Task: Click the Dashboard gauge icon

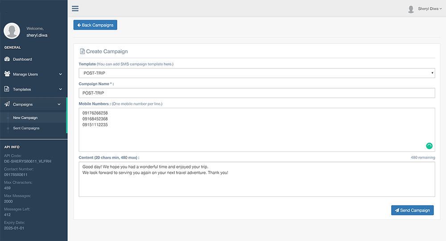Action: [7, 59]
